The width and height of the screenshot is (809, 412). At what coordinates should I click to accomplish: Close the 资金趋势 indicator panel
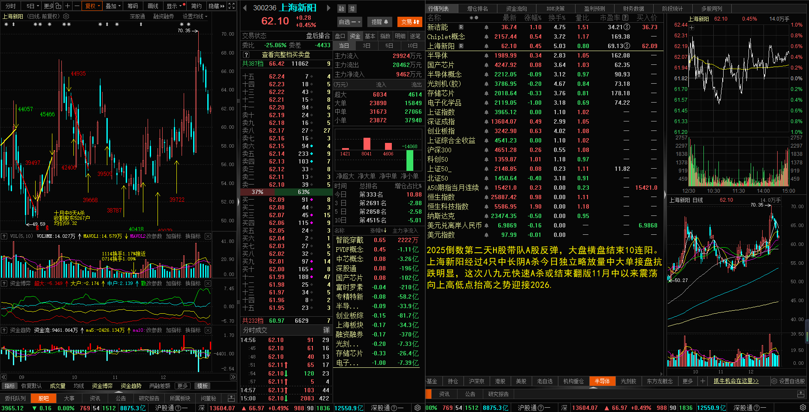(208, 330)
